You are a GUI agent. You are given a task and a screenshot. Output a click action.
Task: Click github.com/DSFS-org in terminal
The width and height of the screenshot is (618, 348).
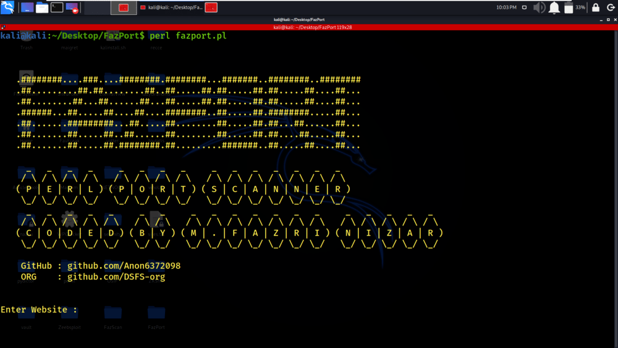(116, 277)
